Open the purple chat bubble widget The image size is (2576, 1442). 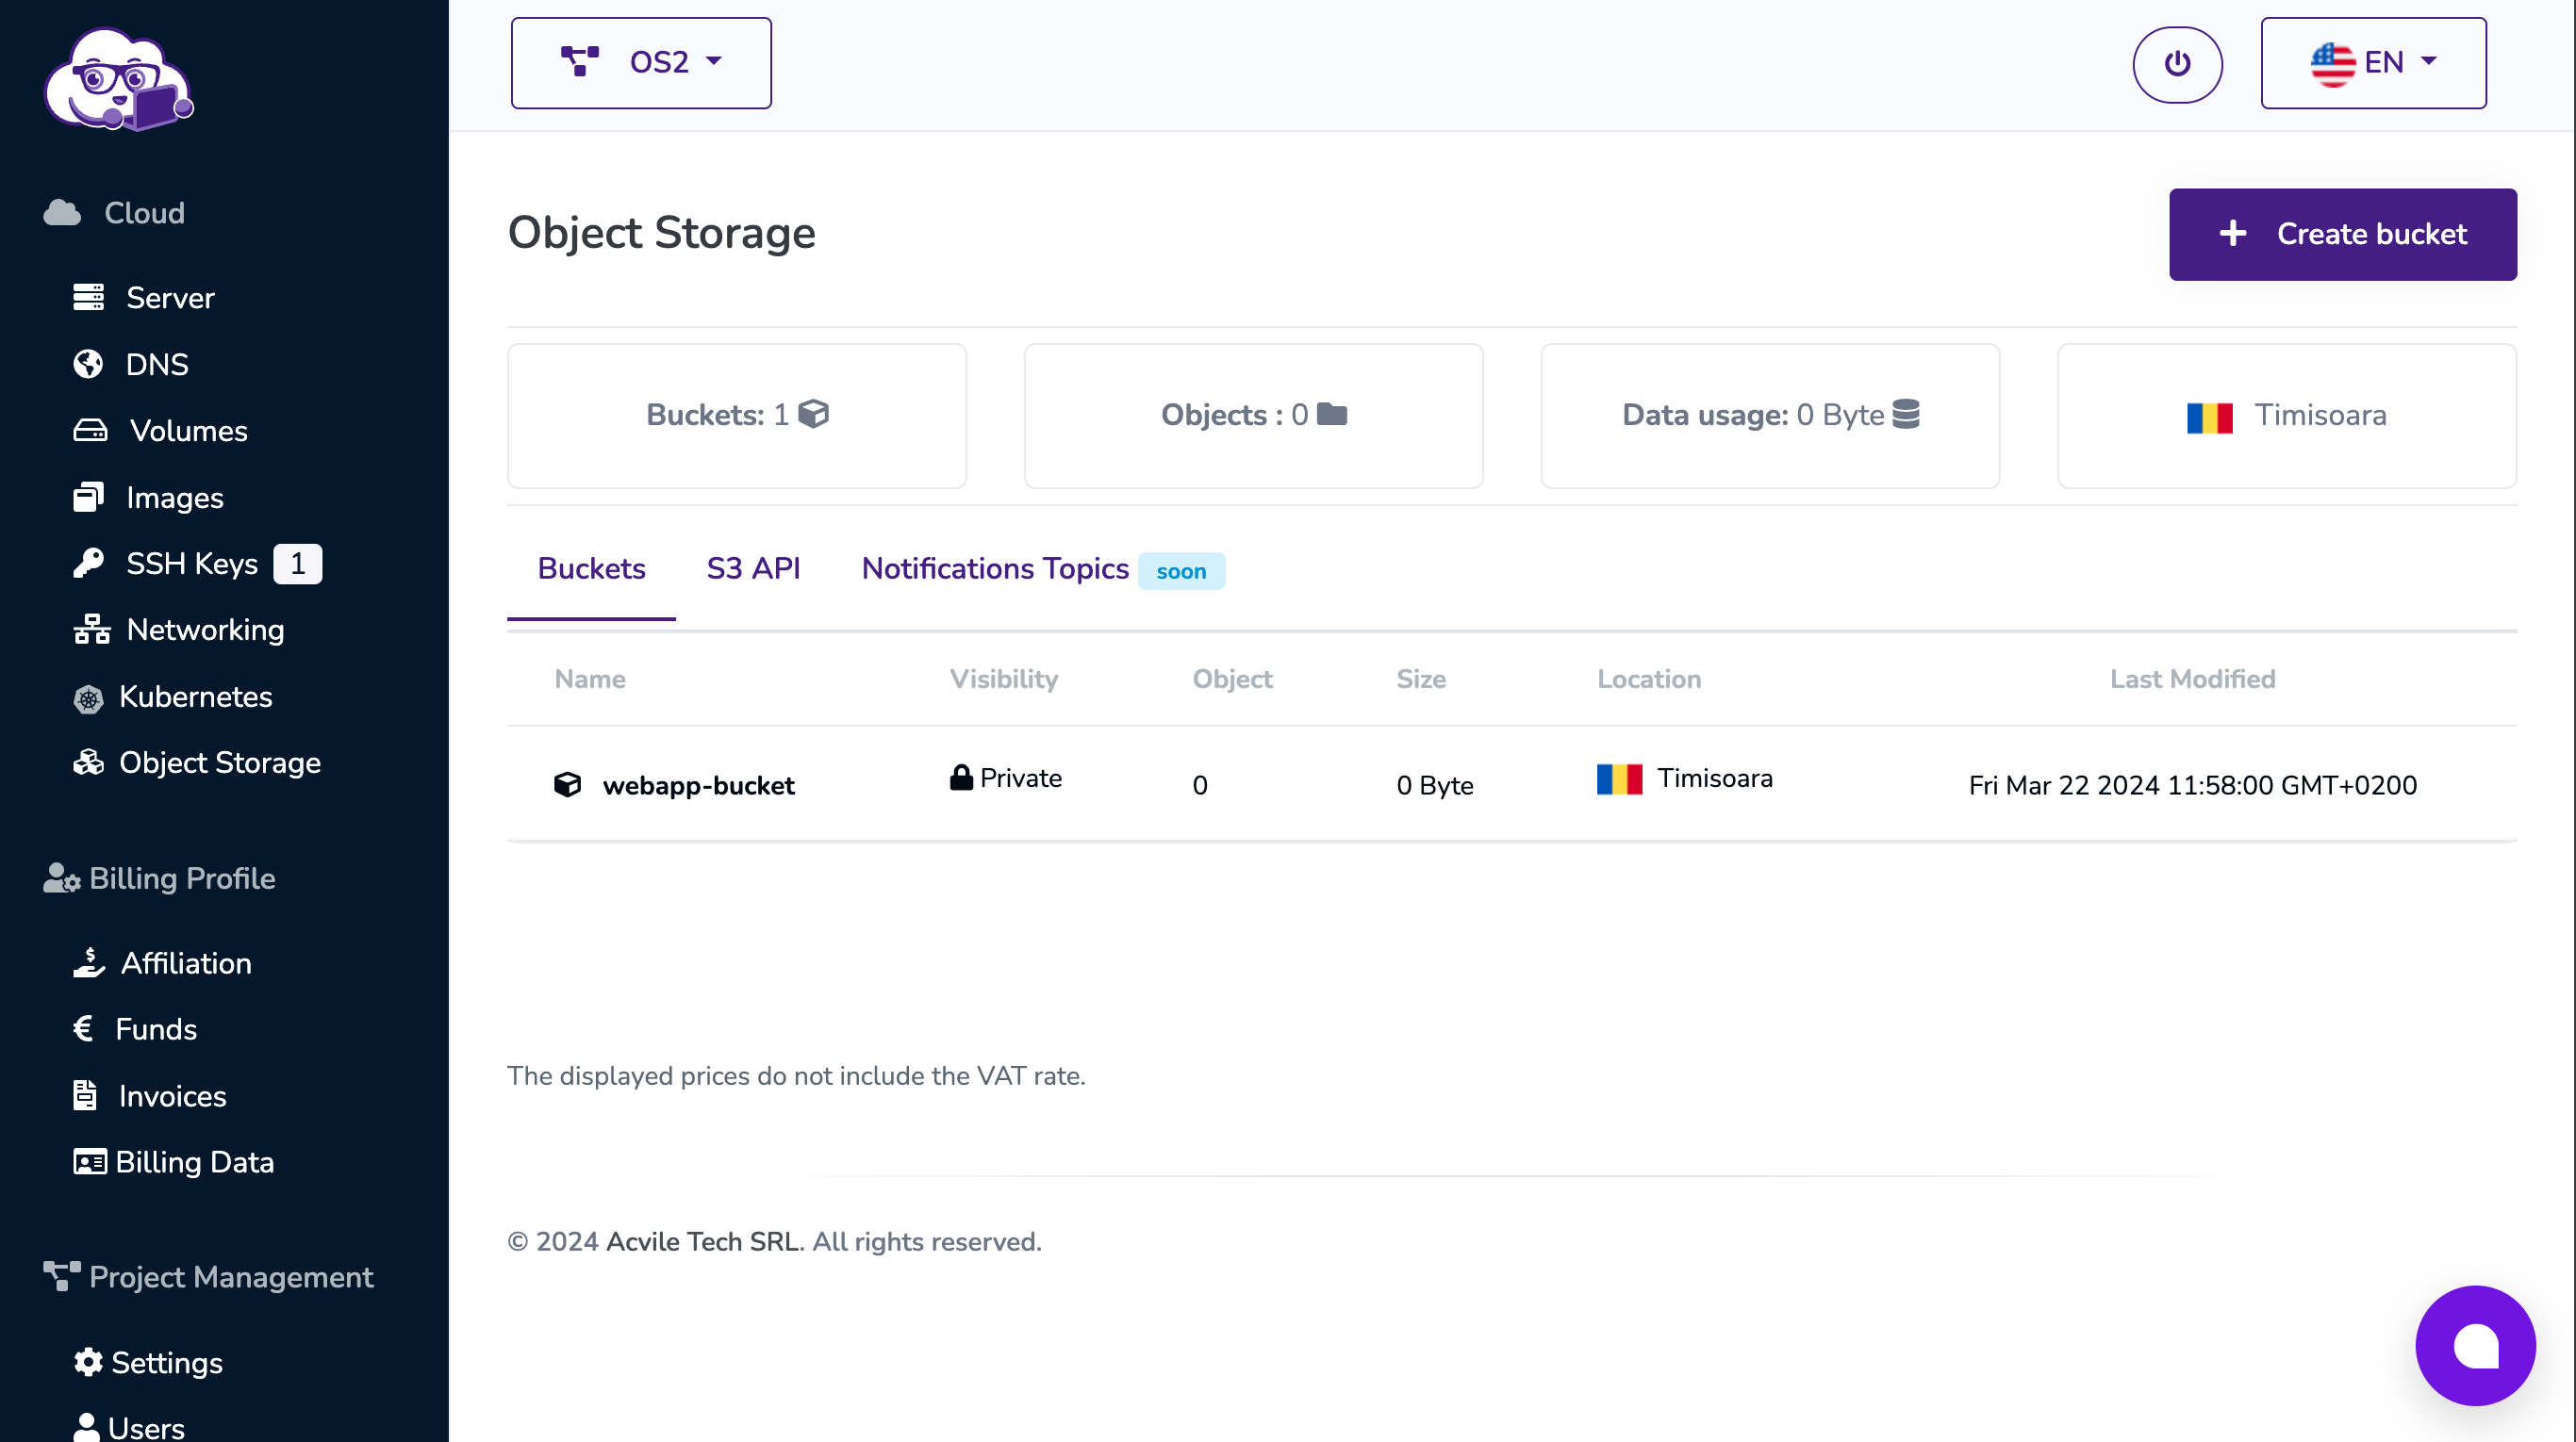click(x=2474, y=1345)
